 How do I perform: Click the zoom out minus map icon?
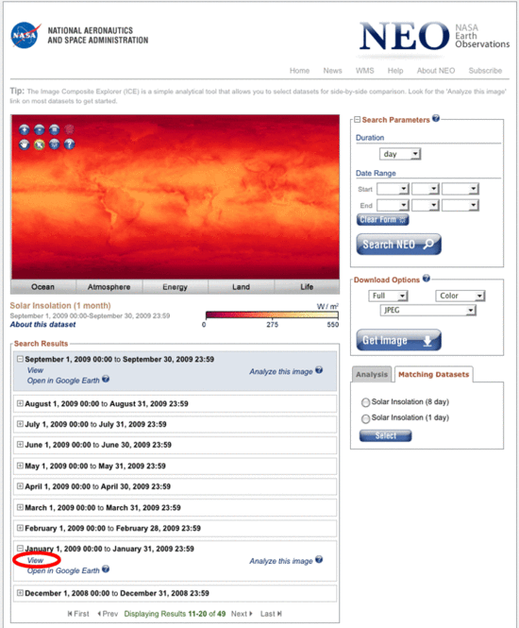pos(40,129)
